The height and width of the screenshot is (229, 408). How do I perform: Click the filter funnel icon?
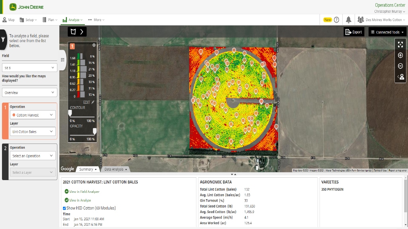(x=3, y=39)
